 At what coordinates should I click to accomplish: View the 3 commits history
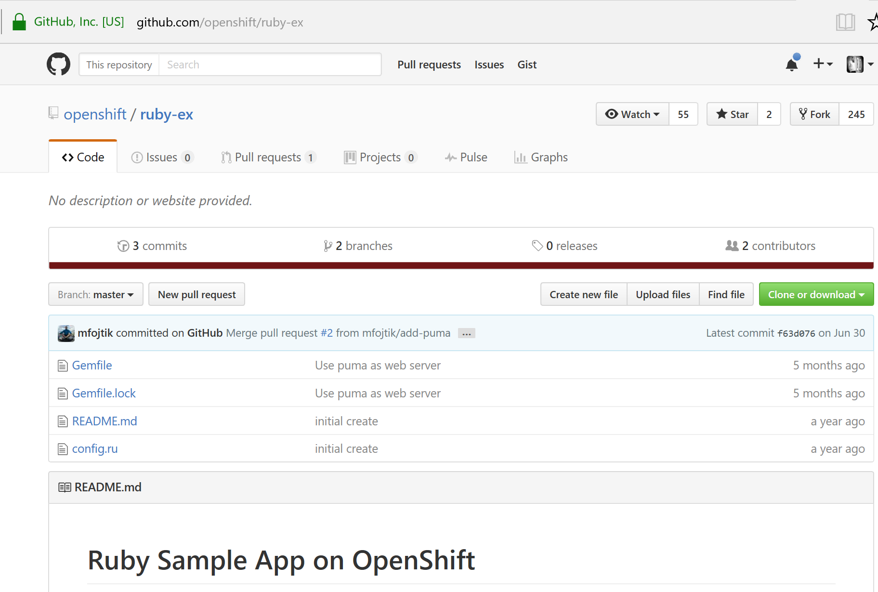(x=152, y=246)
